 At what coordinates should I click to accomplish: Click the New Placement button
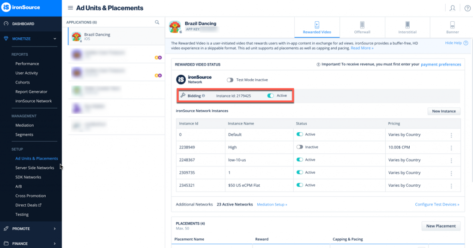(441, 226)
